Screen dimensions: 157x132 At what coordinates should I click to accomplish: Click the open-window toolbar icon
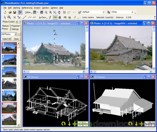point(35,12)
